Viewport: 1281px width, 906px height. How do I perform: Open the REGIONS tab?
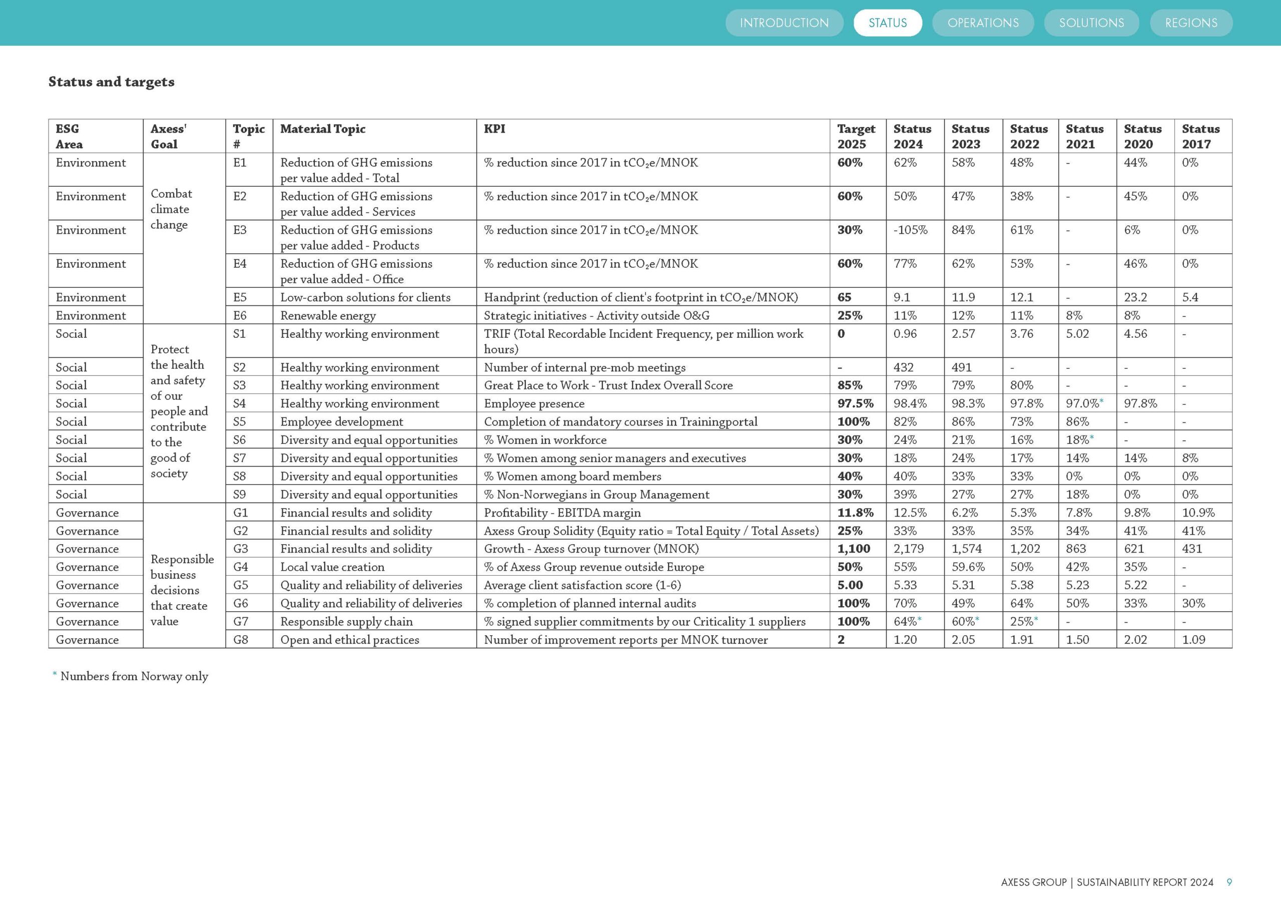1191,23
